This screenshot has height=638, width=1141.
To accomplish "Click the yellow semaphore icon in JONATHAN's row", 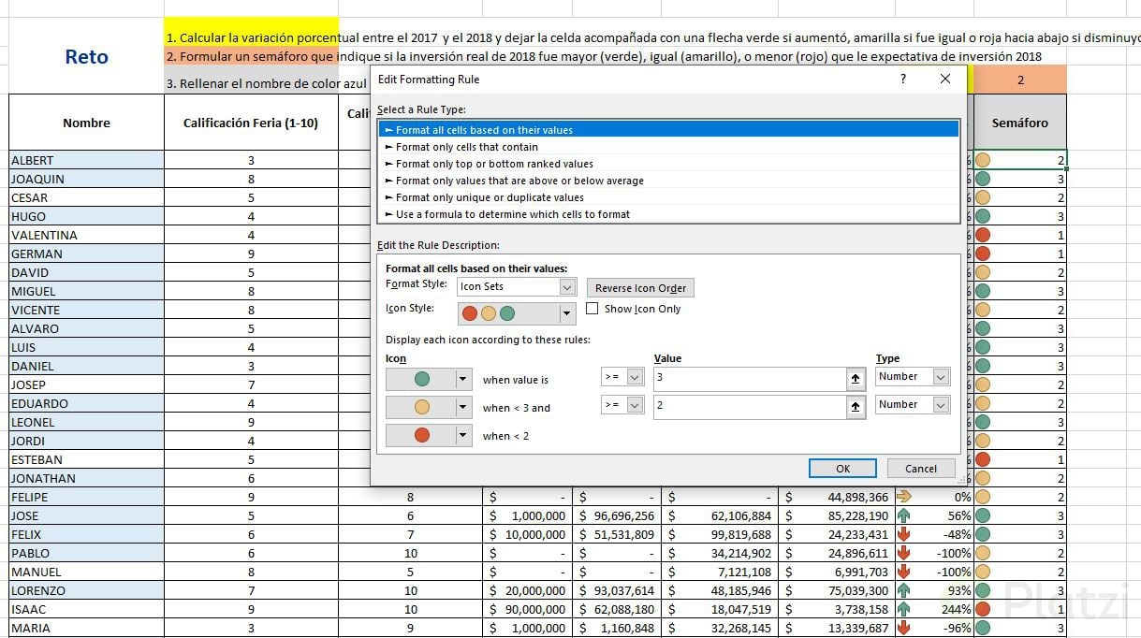I will point(983,478).
